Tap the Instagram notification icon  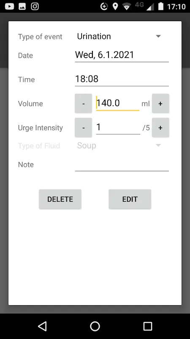pyautogui.click(x=35, y=6)
